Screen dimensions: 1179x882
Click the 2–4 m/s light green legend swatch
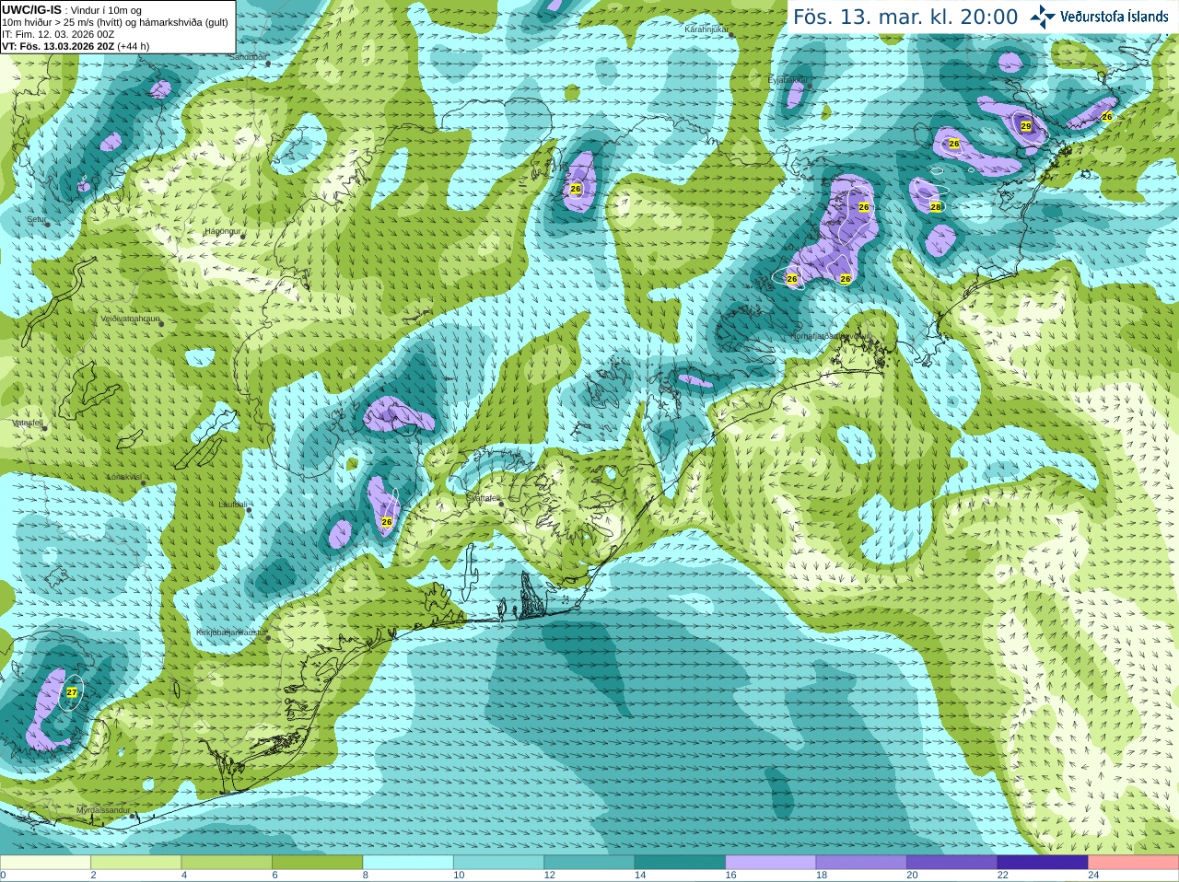point(135,862)
